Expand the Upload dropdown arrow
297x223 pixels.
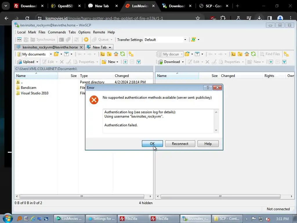tap(37, 62)
